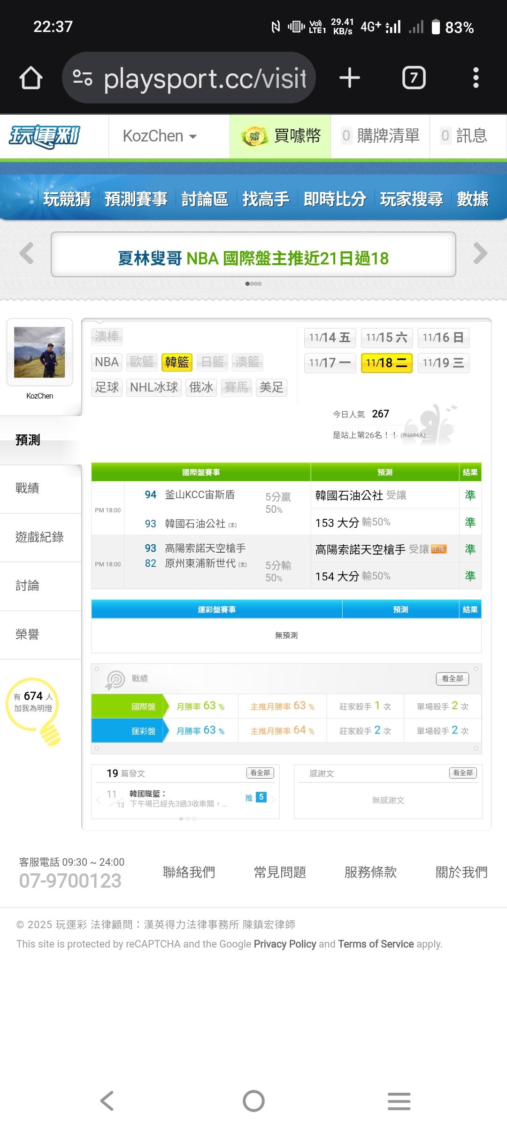507x1128 pixels.
Task: Select the NBA league filter
Action: click(107, 362)
